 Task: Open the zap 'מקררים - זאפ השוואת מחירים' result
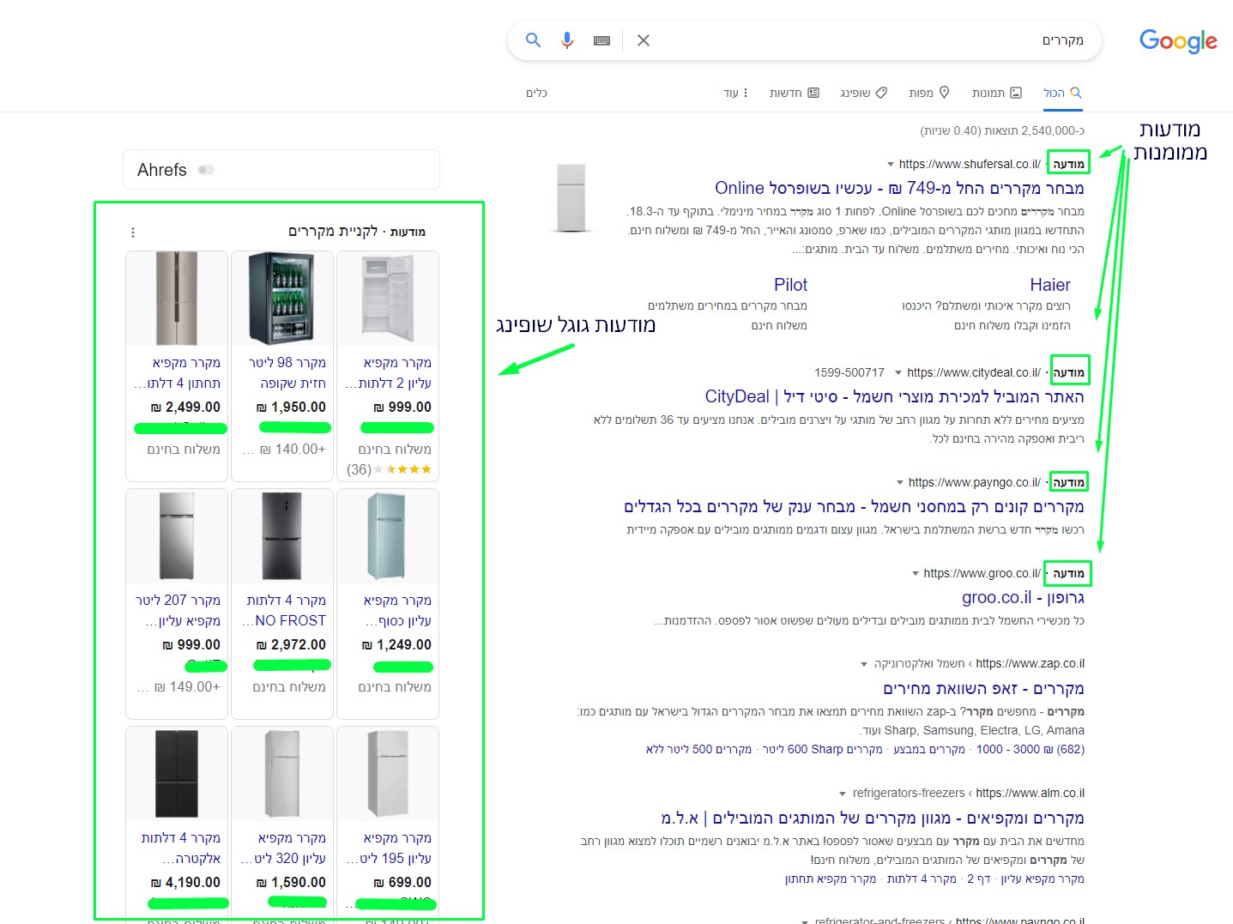[x=983, y=688]
